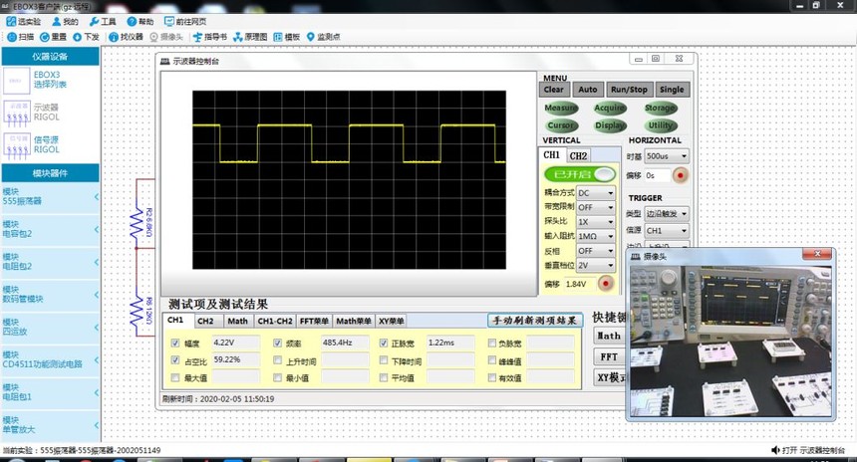Open the 选实验 (select experiment) menu icon
This screenshot has width=857, height=462.
click(12, 21)
